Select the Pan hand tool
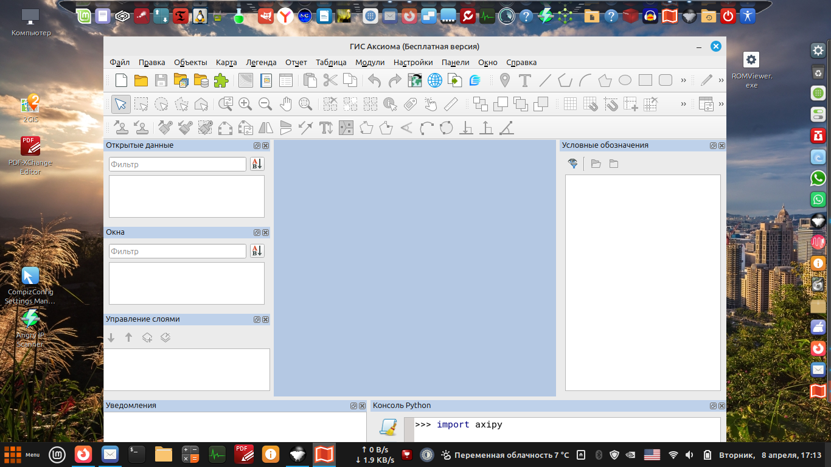Image resolution: width=831 pixels, height=467 pixels. click(285, 104)
